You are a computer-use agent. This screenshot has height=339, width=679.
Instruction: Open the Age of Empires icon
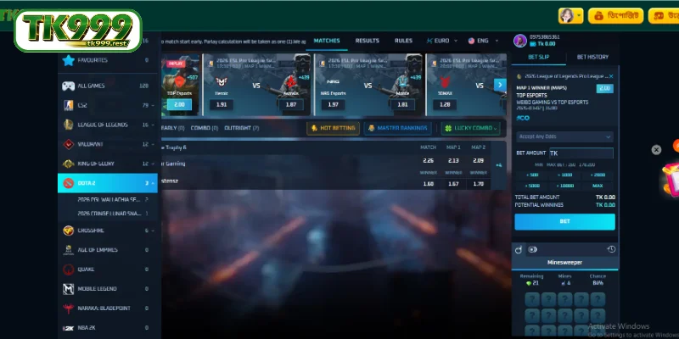point(68,250)
